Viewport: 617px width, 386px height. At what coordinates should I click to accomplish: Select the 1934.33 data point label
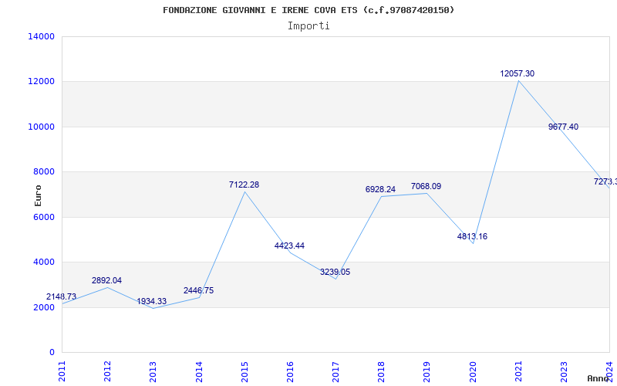pos(152,302)
